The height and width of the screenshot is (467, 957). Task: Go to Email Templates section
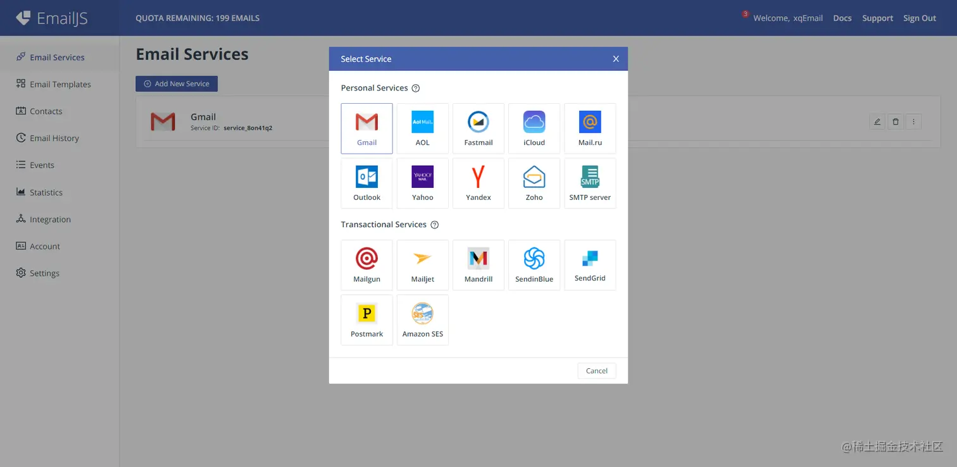(x=59, y=84)
